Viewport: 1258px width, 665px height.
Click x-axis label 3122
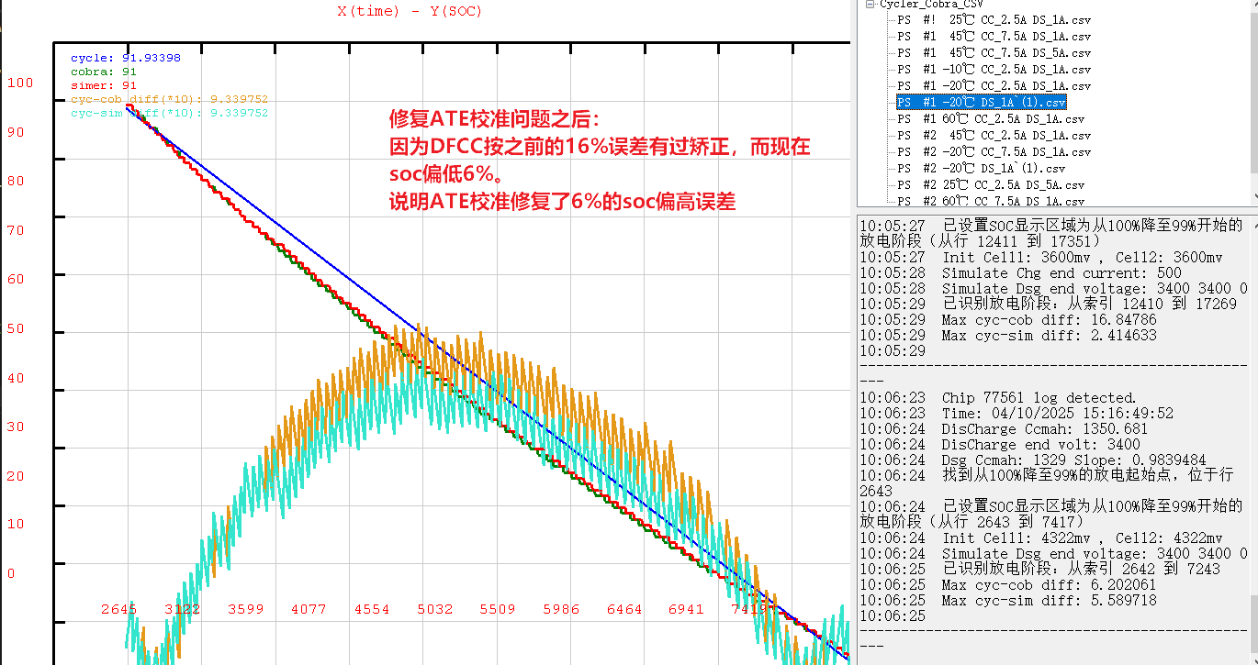(182, 609)
